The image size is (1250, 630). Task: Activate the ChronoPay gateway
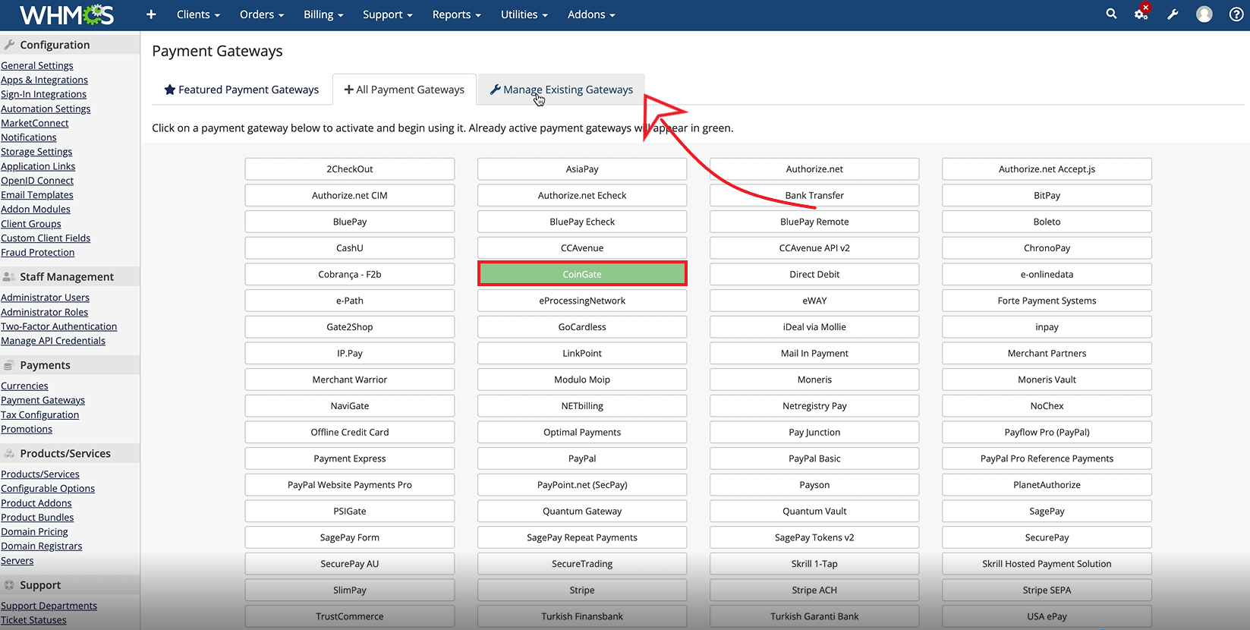(x=1047, y=247)
